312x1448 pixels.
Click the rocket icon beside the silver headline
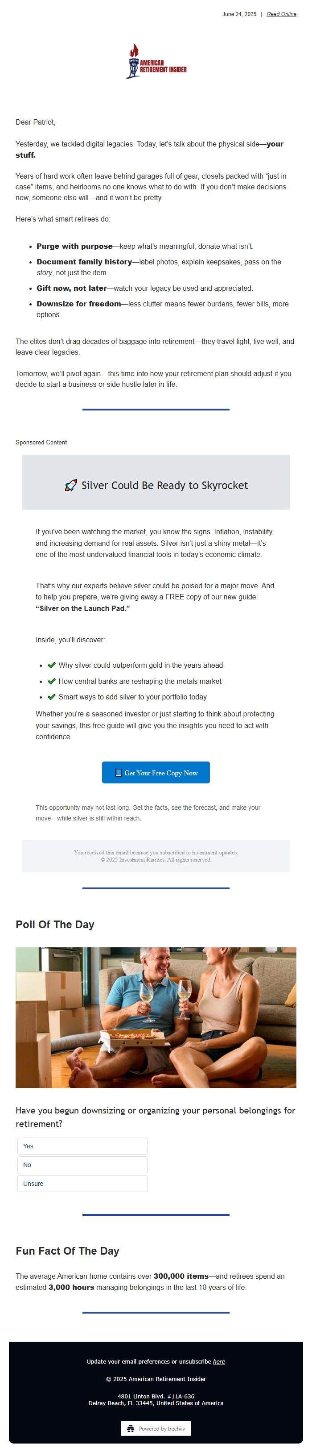point(71,485)
